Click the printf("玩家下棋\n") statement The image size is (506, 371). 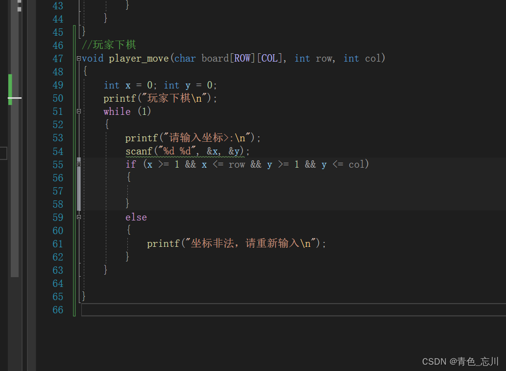[160, 98]
